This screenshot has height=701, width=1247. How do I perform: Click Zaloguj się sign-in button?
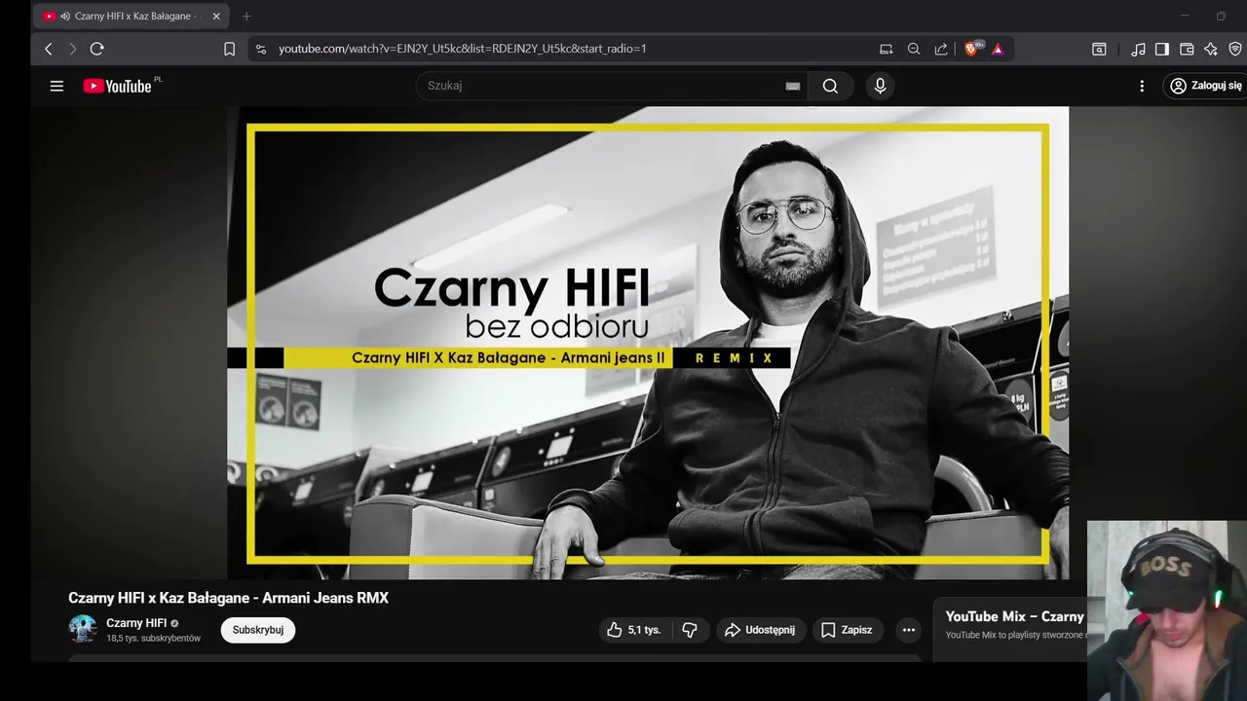tap(1206, 86)
